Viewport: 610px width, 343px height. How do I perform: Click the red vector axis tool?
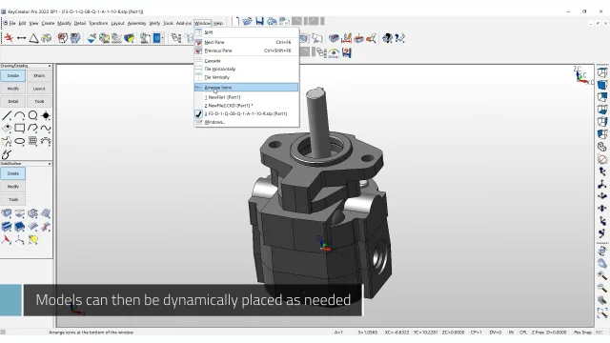[7, 239]
